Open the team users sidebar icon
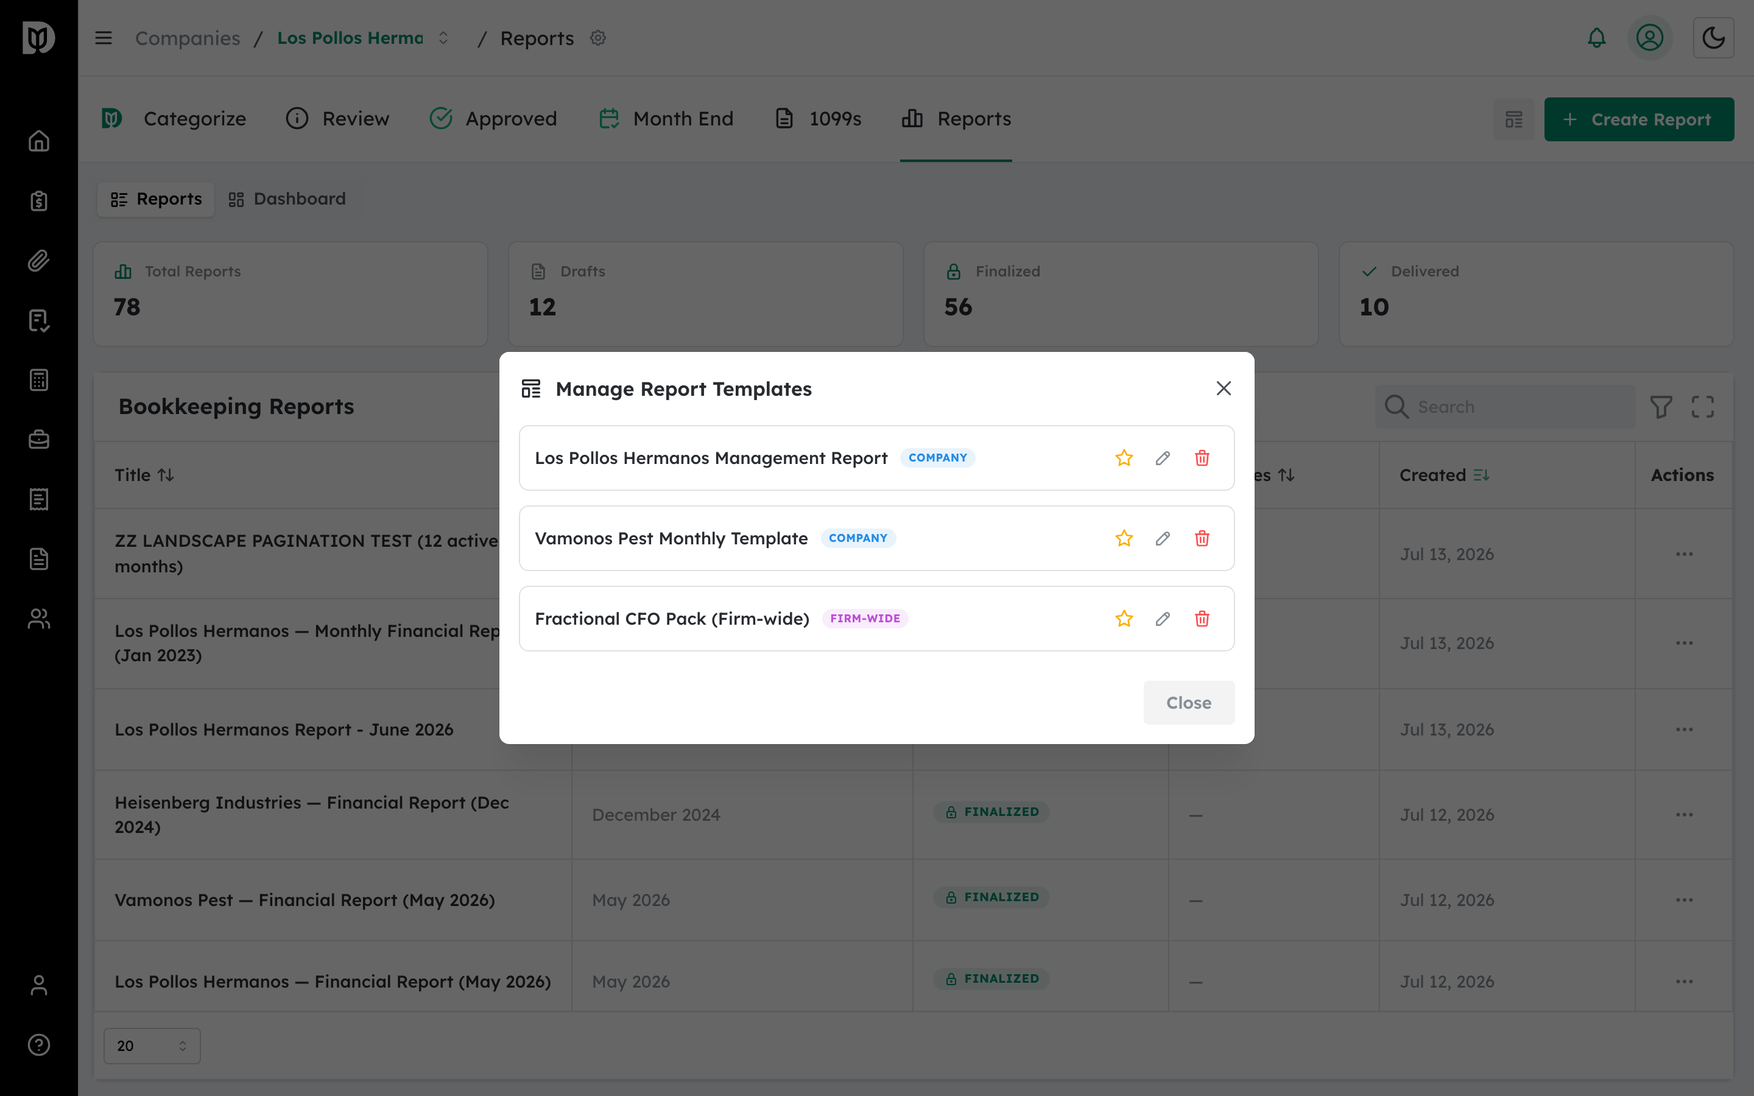1754x1096 pixels. tap(39, 619)
